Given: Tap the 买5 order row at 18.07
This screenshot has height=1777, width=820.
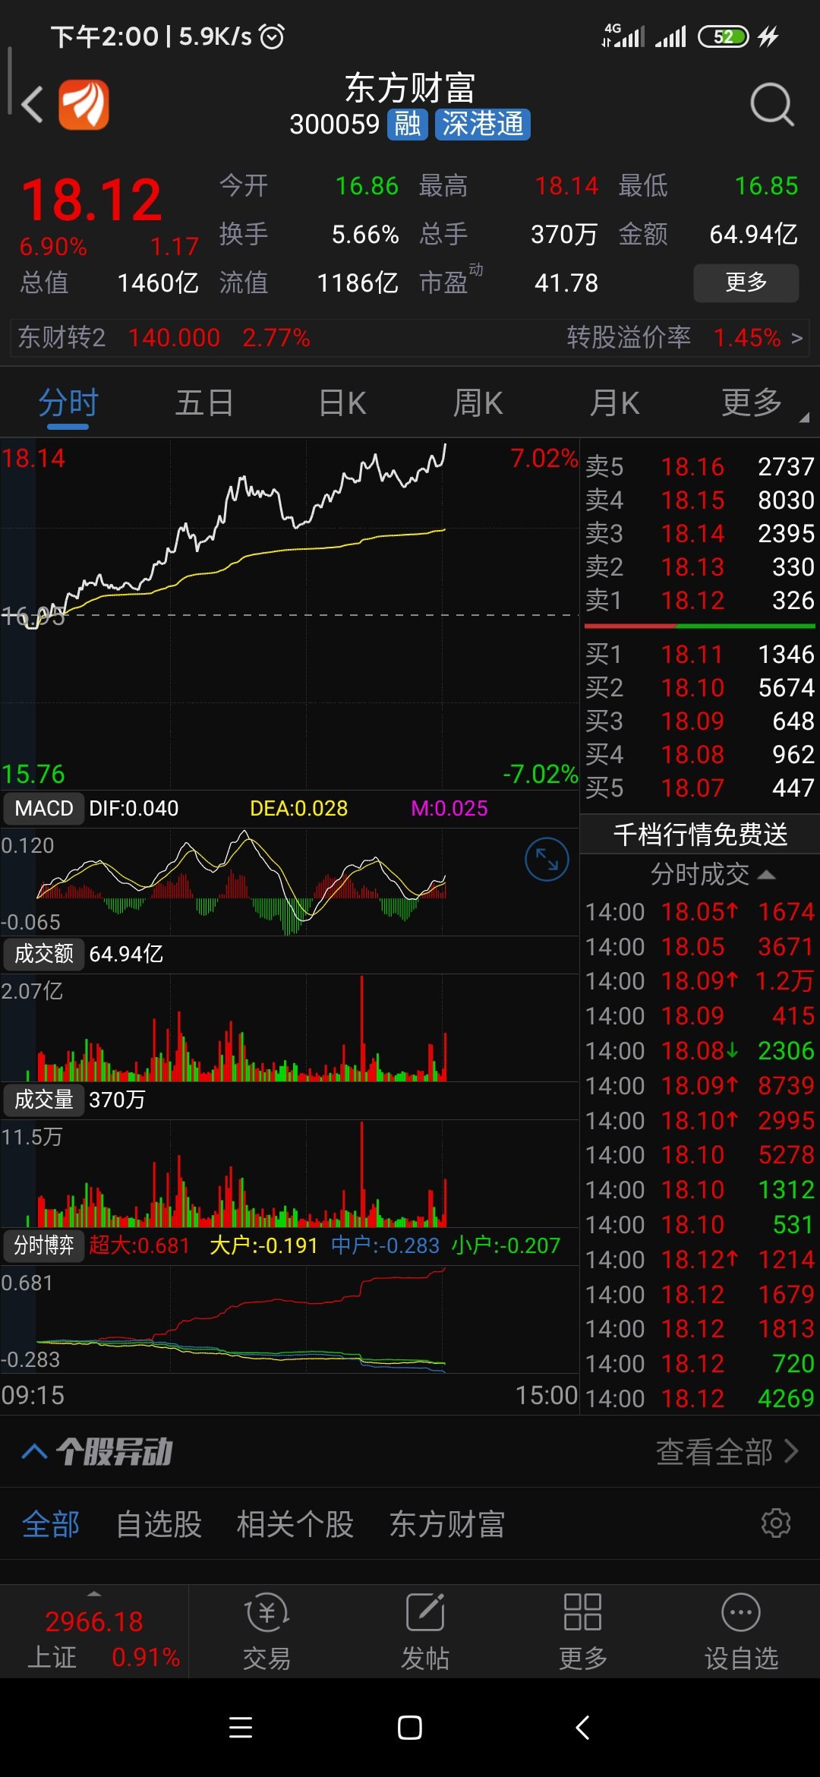Looking at the screenshot, I should pyautogui.click(x=699, y=787).
